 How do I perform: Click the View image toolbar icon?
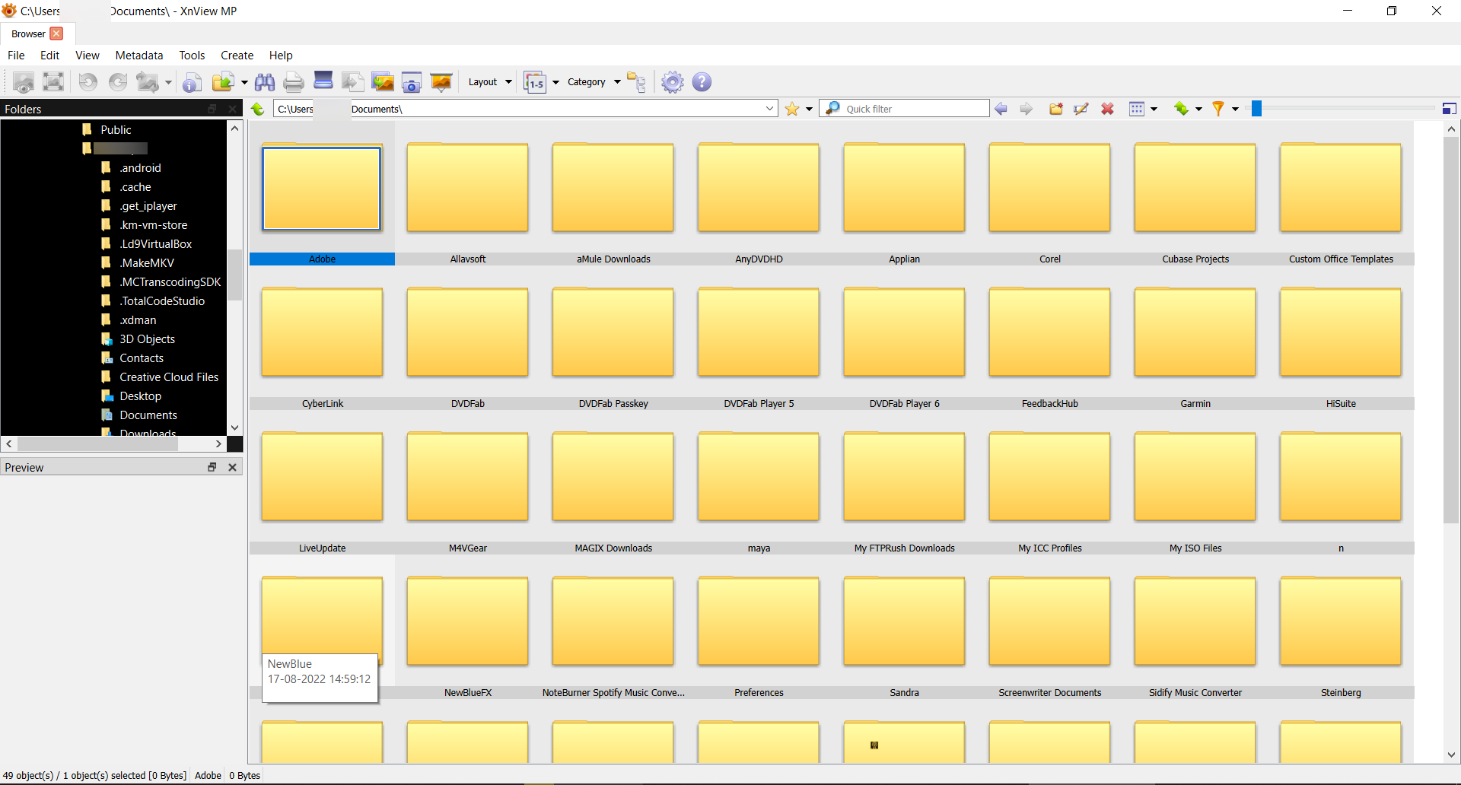[24, 82]
